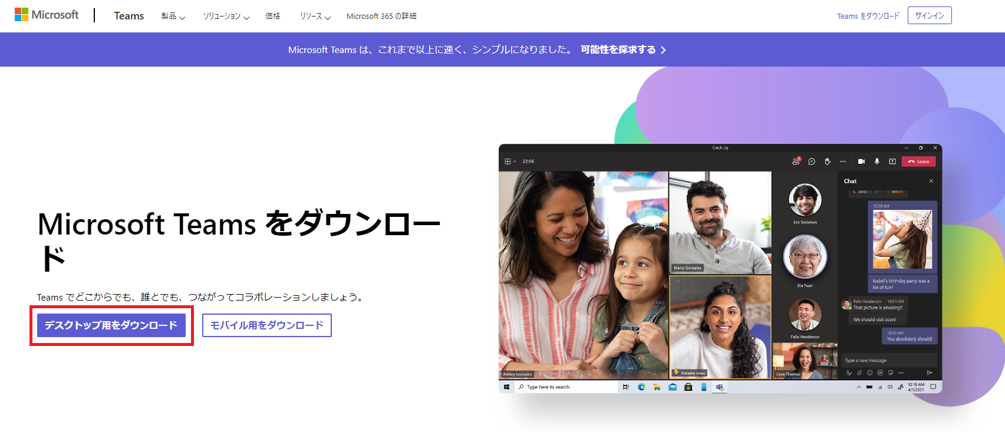Click Mario Gonzales video tile

[x=720, y=223]
